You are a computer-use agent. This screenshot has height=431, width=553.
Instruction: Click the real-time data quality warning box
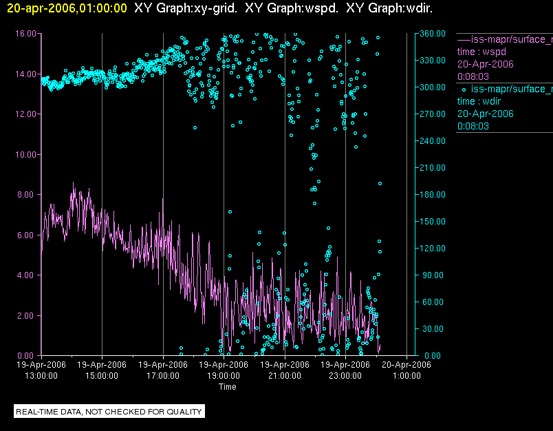[110, 412]
